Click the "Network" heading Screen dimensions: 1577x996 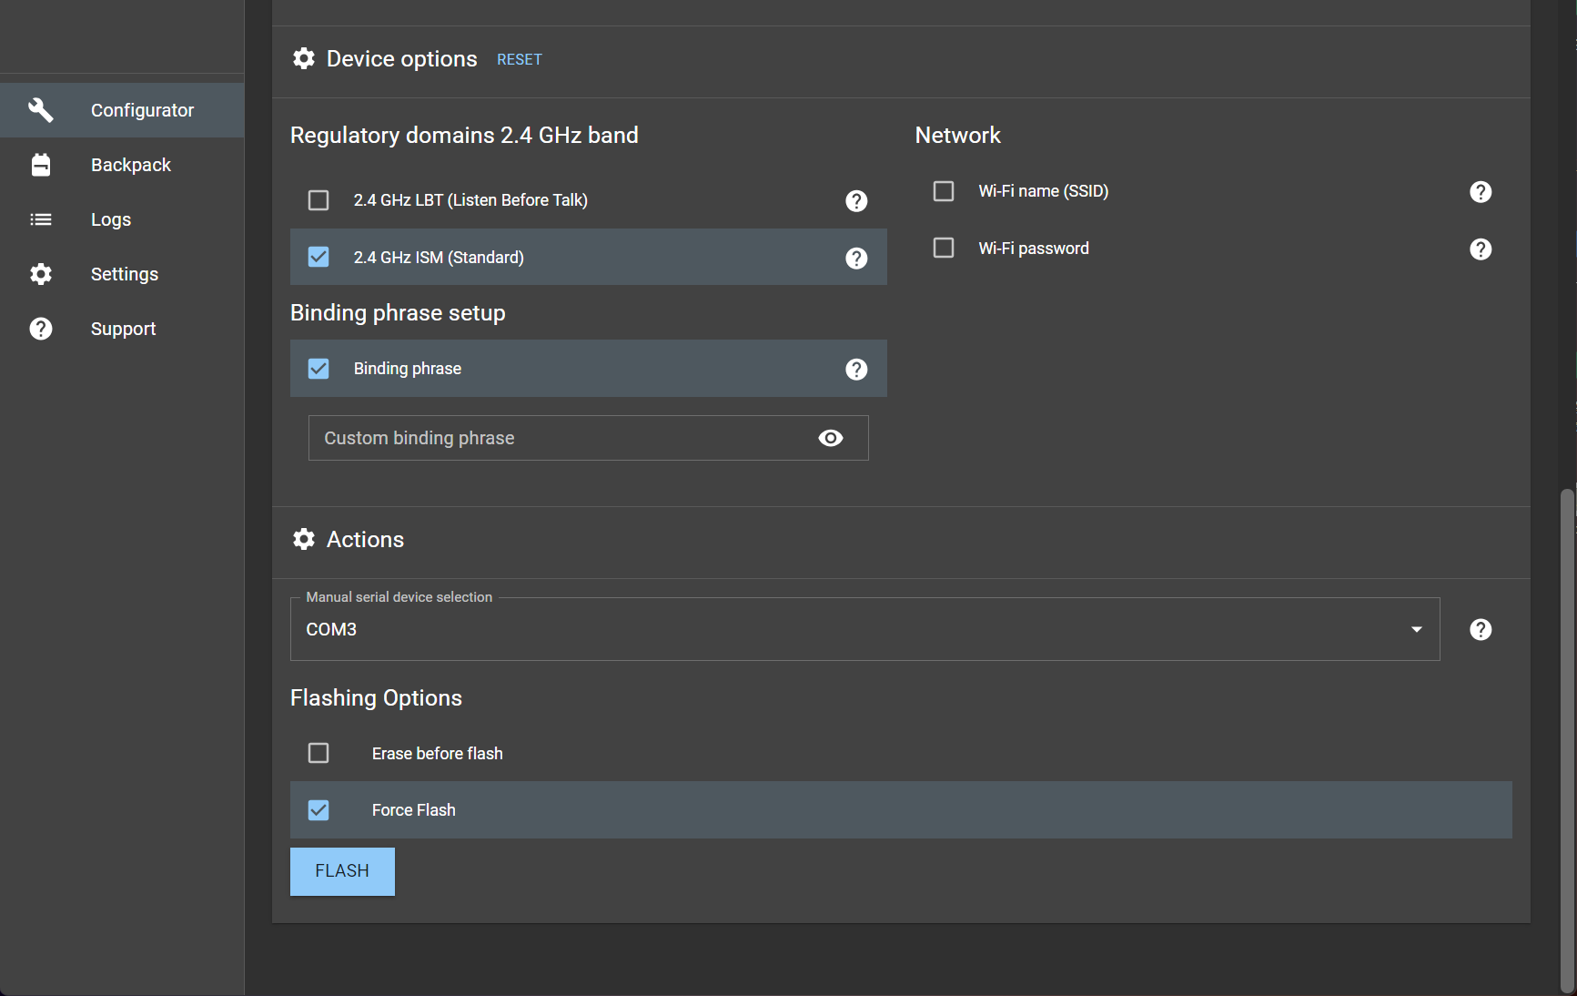point(957,135)
